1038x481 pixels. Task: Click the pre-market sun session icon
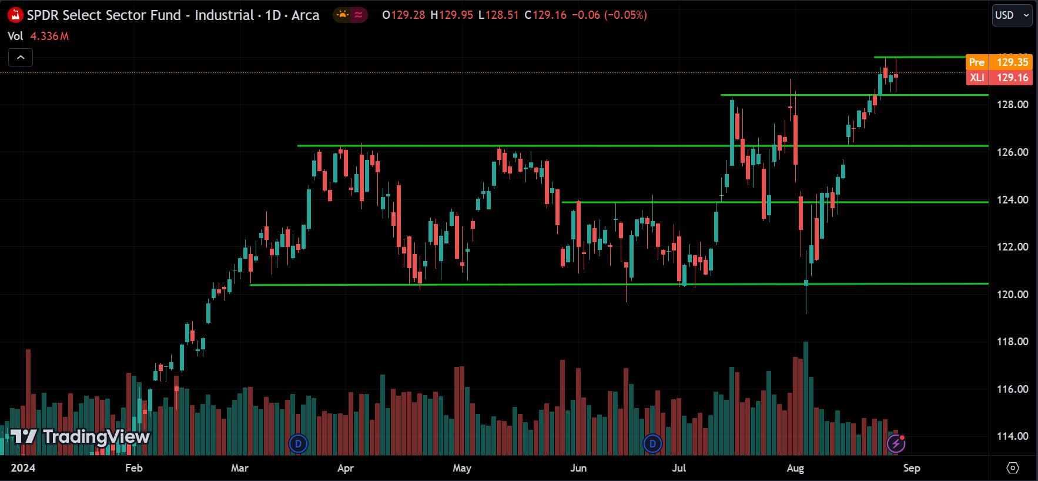343,15
